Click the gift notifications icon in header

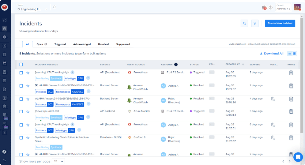[264, 7]
